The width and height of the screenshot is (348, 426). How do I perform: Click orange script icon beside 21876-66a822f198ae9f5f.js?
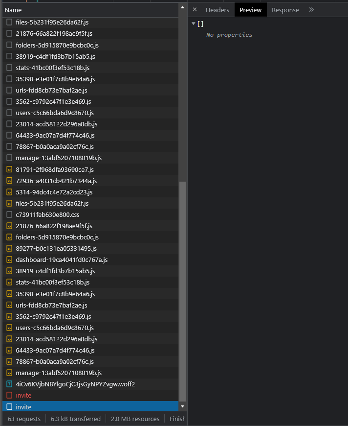(x=9, y=226)
